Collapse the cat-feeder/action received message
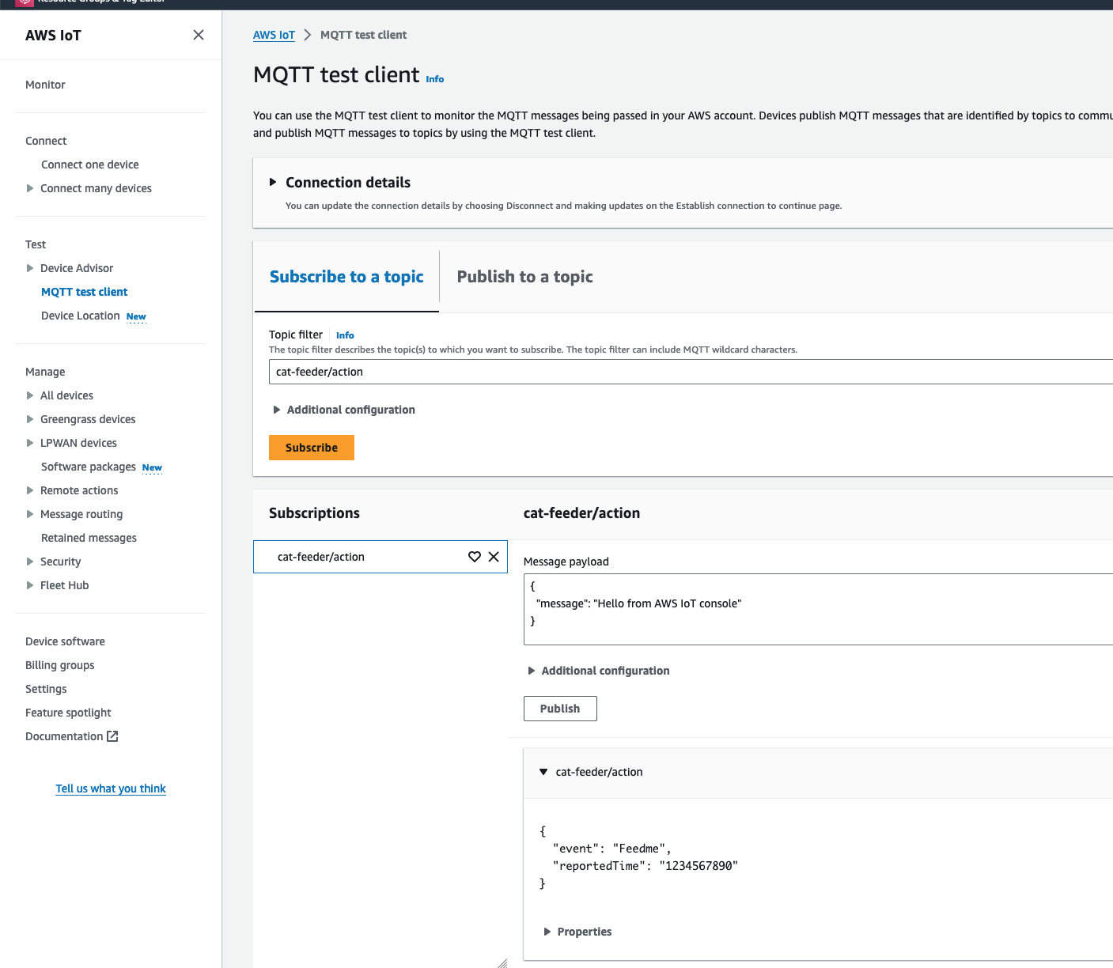Image resolution: width=1113 pixels, height=968 pixels. [543, 772]
